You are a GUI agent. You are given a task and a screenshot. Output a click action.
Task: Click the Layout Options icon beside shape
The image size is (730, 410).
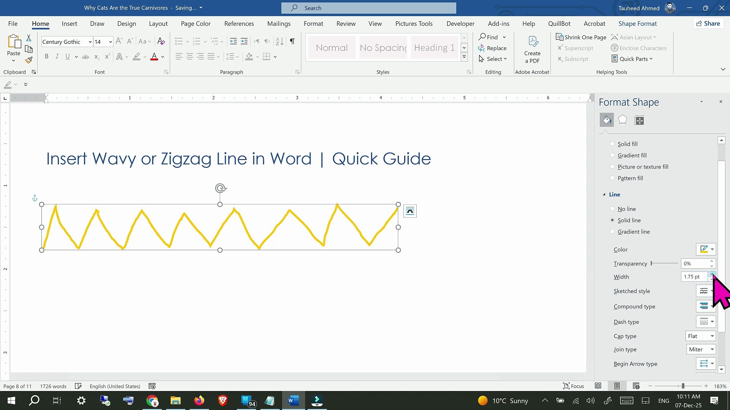pos(410,211)
